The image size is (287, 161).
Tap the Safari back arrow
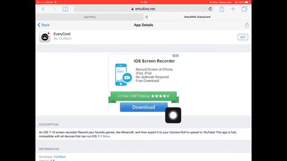[43, 9]
